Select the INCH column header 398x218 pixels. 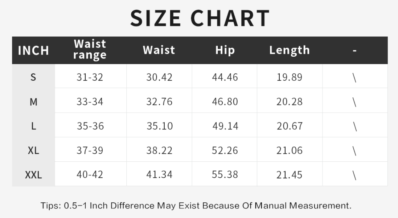point(33,51)
